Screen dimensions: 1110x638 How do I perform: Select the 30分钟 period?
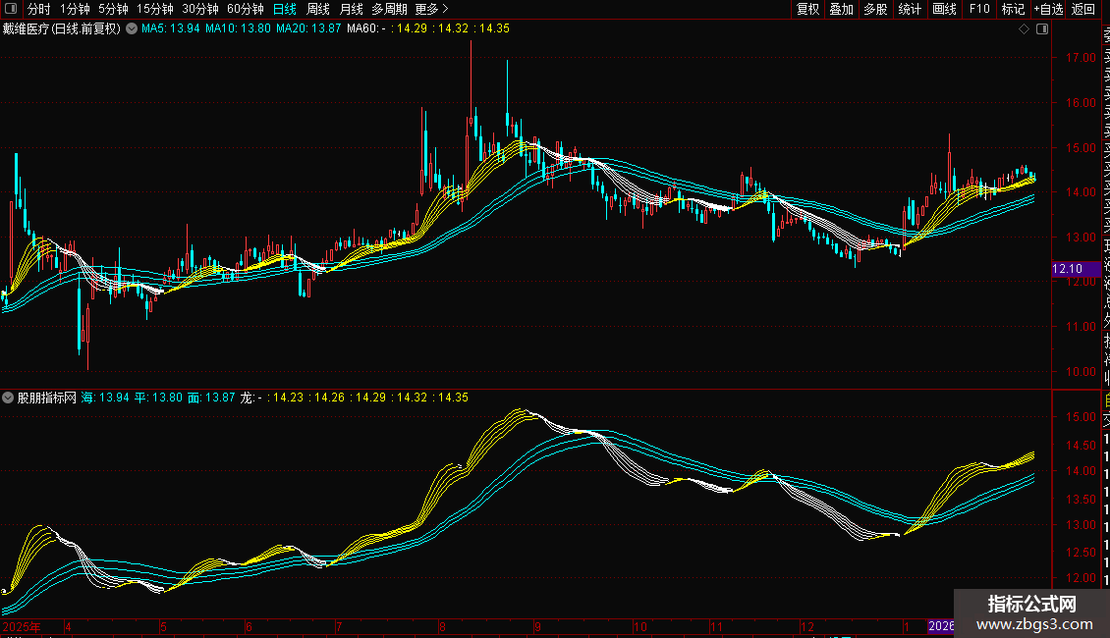200,9
